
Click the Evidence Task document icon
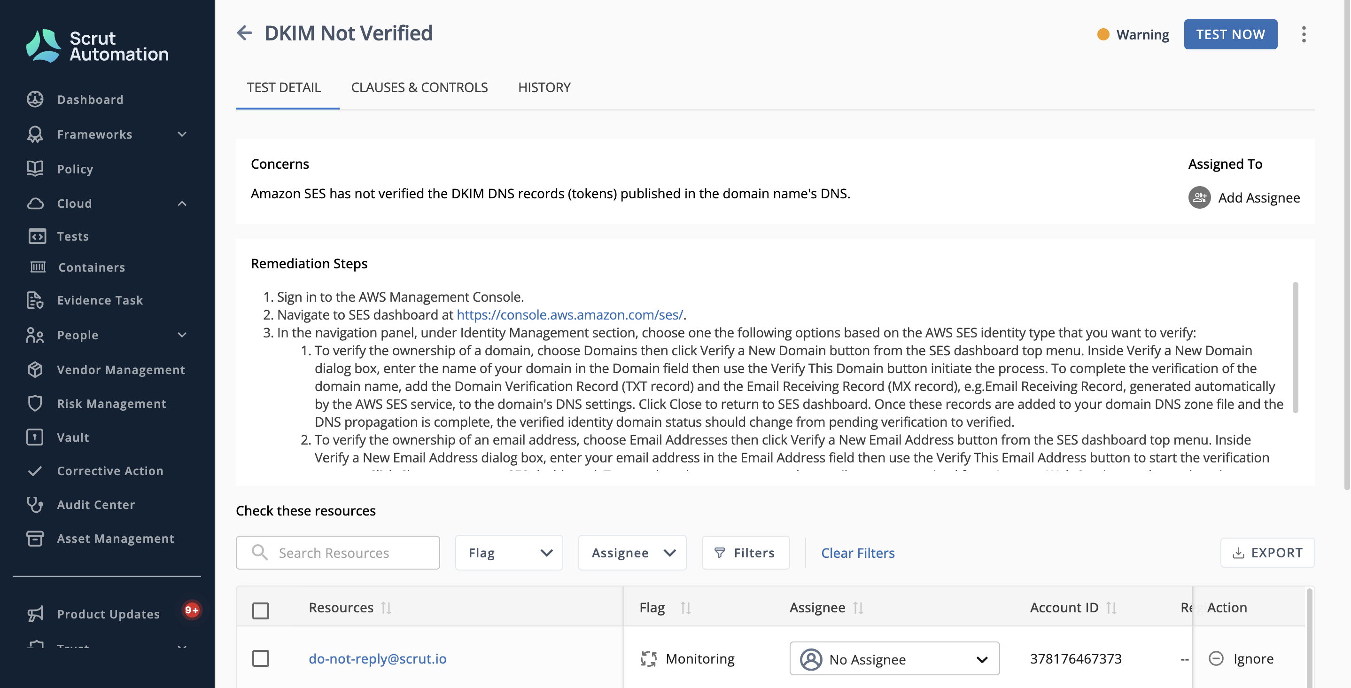tap(35, 300)
